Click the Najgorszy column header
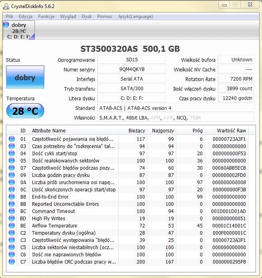 click(161, 131)
